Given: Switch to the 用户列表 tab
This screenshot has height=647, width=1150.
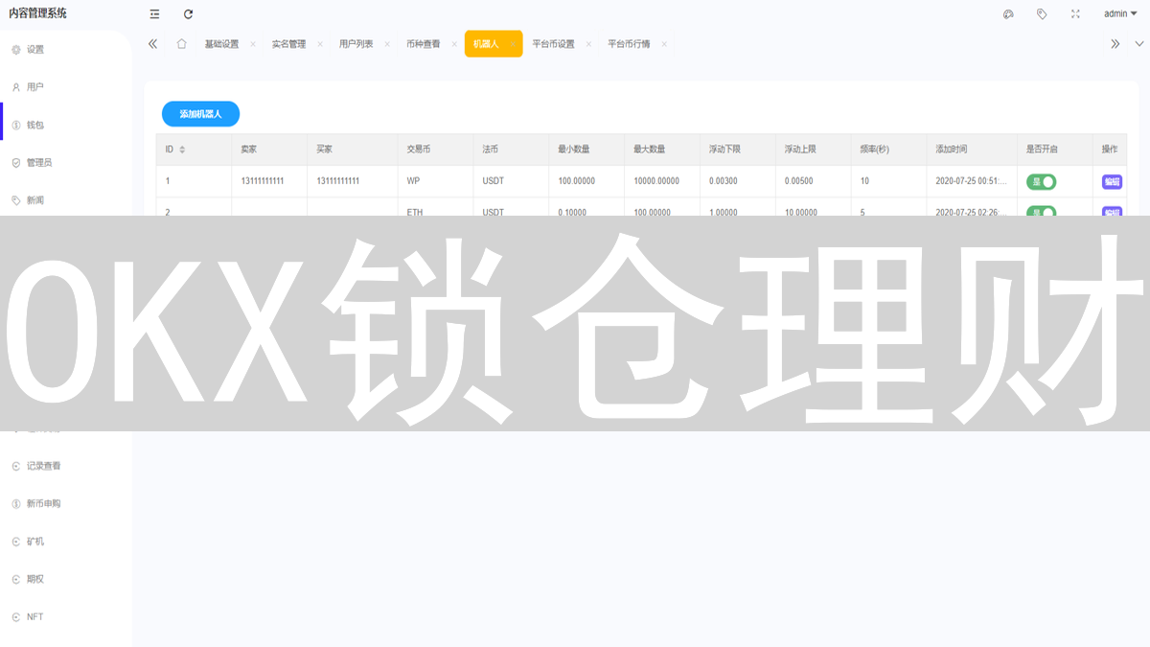Looking at the screenshot, I should tap(356, 44).
